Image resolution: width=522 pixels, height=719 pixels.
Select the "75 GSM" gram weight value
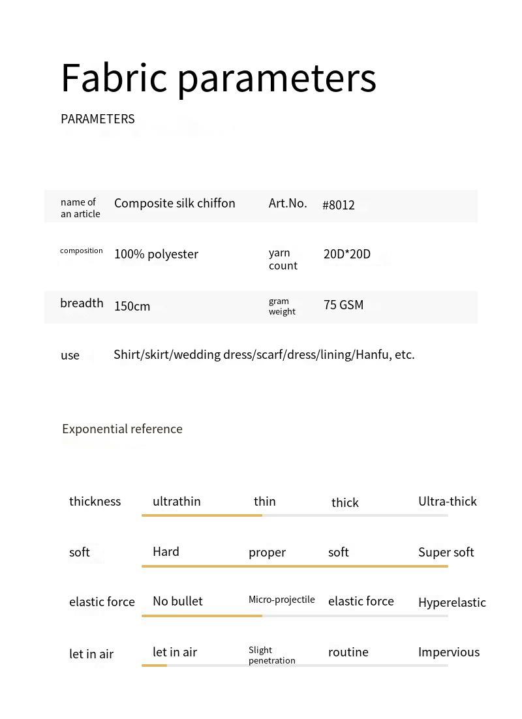coord(343,305)
